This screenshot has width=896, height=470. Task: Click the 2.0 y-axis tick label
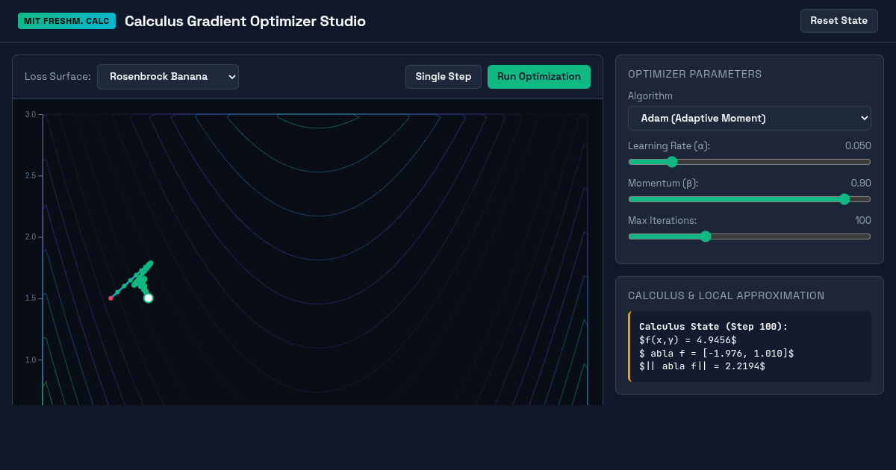pos(30,236)
